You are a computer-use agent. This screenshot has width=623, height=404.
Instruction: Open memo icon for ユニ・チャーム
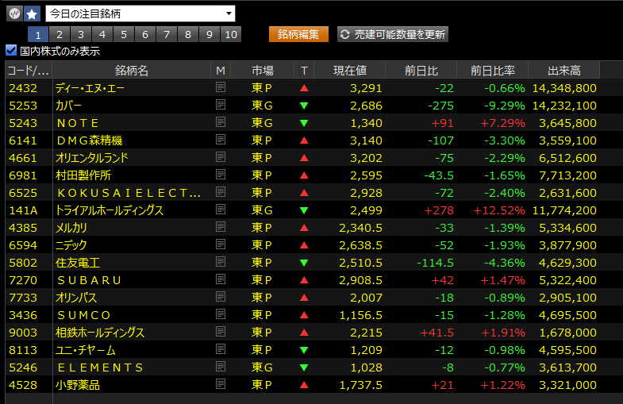click(x=221, y=349)
